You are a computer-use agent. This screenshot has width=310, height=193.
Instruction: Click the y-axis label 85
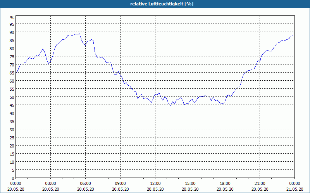(x=12, y=41)
